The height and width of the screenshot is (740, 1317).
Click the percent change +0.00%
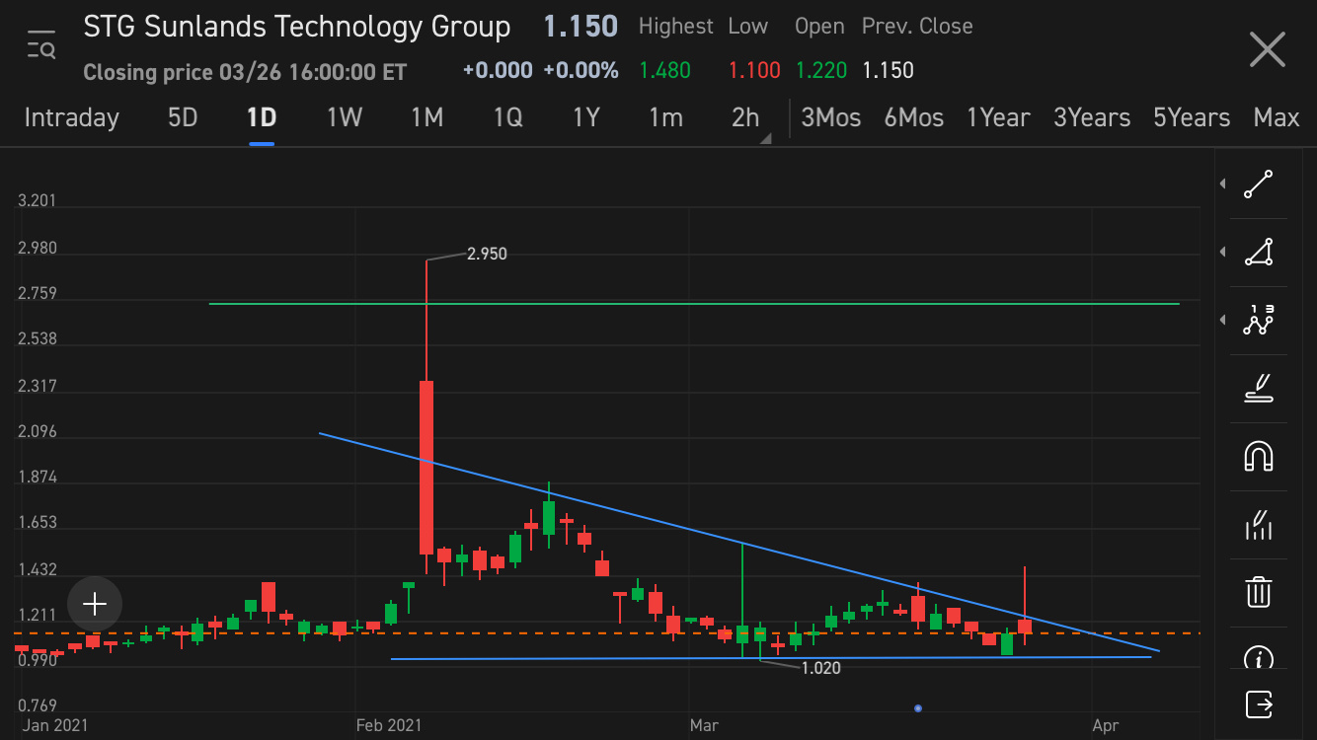tap(582, 70)
